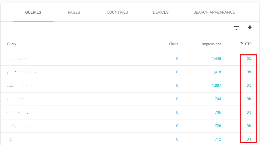
Task: Select the Countries tab
Action: pyautogui.click(x=117, y=12)
